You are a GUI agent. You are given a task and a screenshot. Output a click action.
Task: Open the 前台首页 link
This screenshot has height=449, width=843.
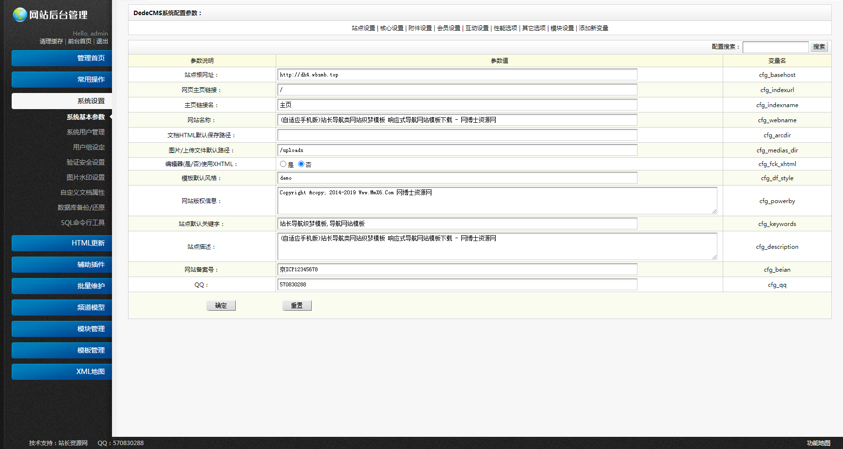click(x=79, y=41)
